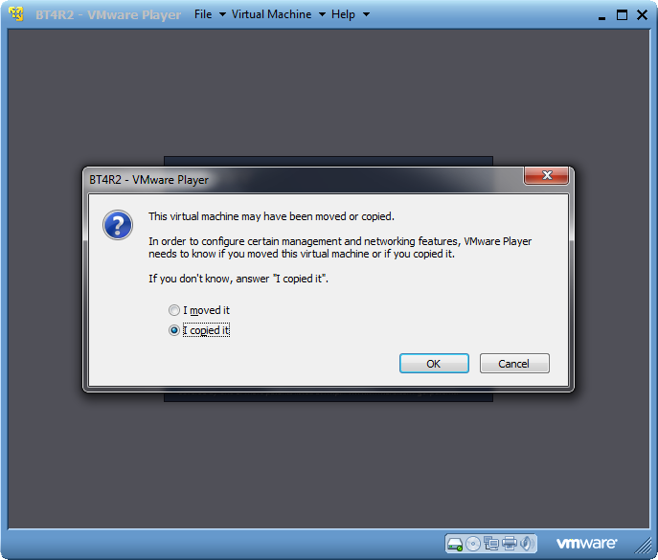Click the window resize grip corner

pyautogui.click(x=644, y=546)
